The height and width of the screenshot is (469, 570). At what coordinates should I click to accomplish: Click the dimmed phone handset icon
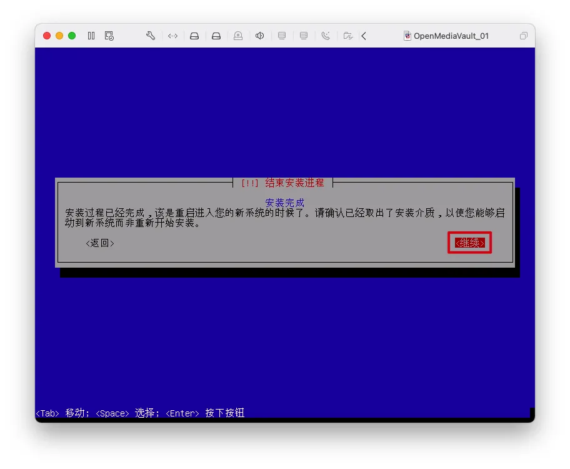tap(326, 36)
